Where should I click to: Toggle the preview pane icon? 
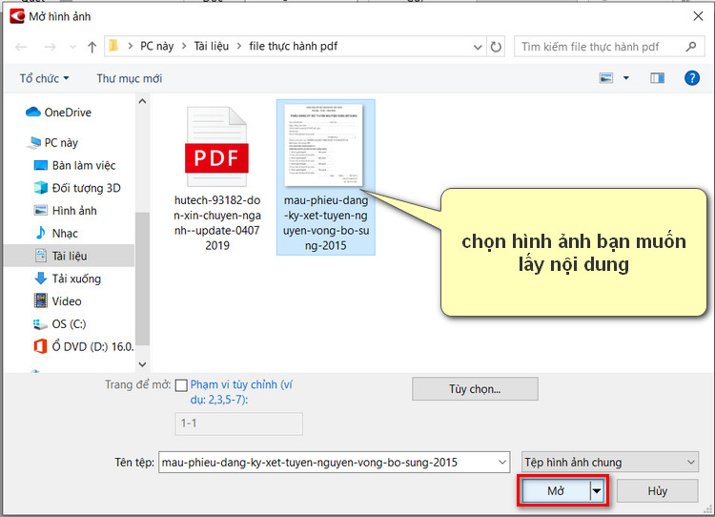point(657,78)
